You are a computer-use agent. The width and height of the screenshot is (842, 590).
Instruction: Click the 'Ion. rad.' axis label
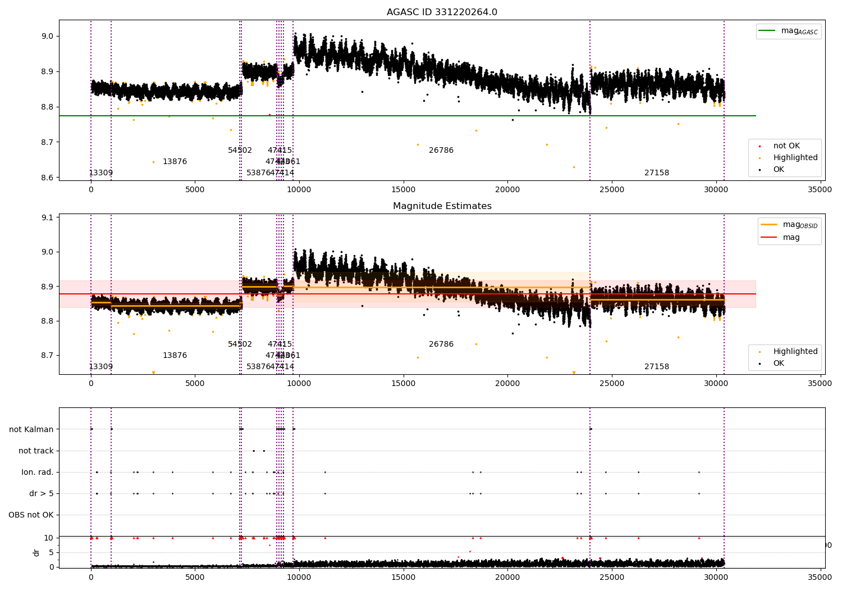(x=38, y=472)
